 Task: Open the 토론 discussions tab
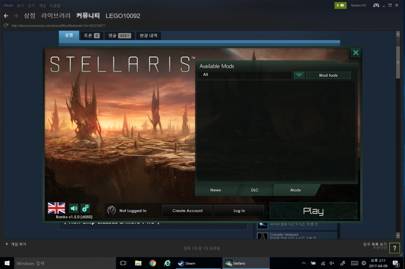[91, 36]
